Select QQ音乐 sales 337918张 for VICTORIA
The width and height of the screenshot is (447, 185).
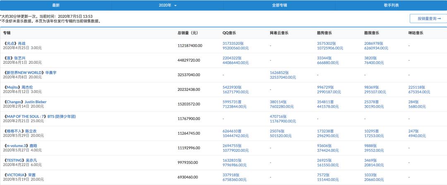point(231,175)
